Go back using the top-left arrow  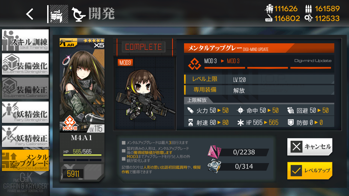[30, 14]
